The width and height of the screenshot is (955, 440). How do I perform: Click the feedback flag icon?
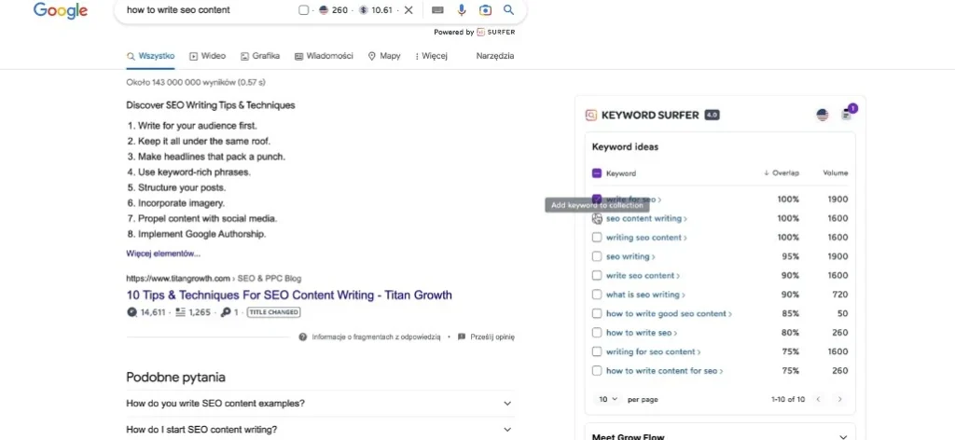coord(462,337)
